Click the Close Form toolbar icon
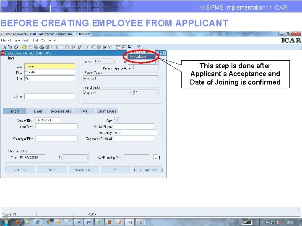 (x=47, y=47)
